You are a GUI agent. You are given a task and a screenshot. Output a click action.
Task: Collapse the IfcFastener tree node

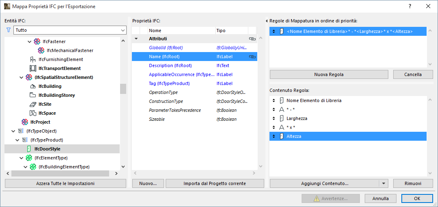[29, 41]
